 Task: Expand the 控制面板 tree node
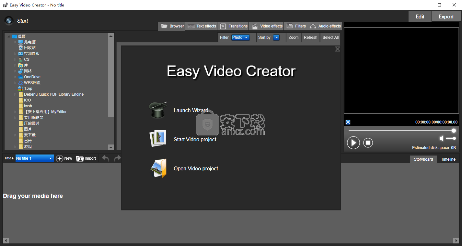pos(15,54)
